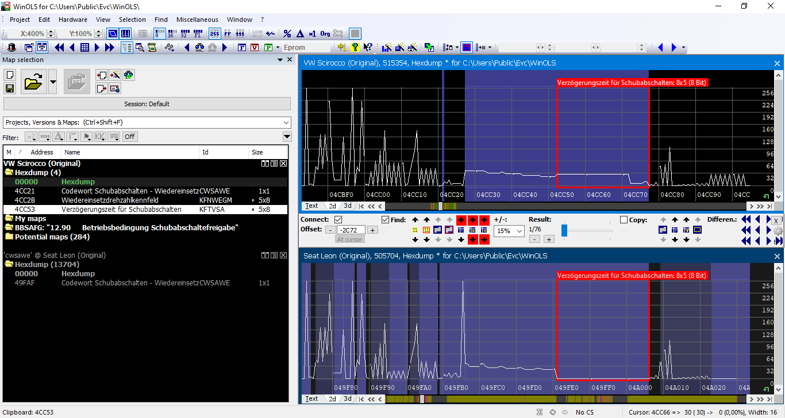Click Offset minus button

click(330, 230)
